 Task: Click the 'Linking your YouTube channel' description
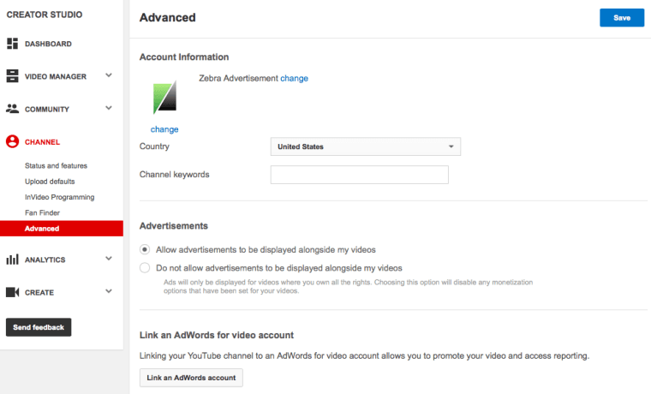click(x=364, y=356)
